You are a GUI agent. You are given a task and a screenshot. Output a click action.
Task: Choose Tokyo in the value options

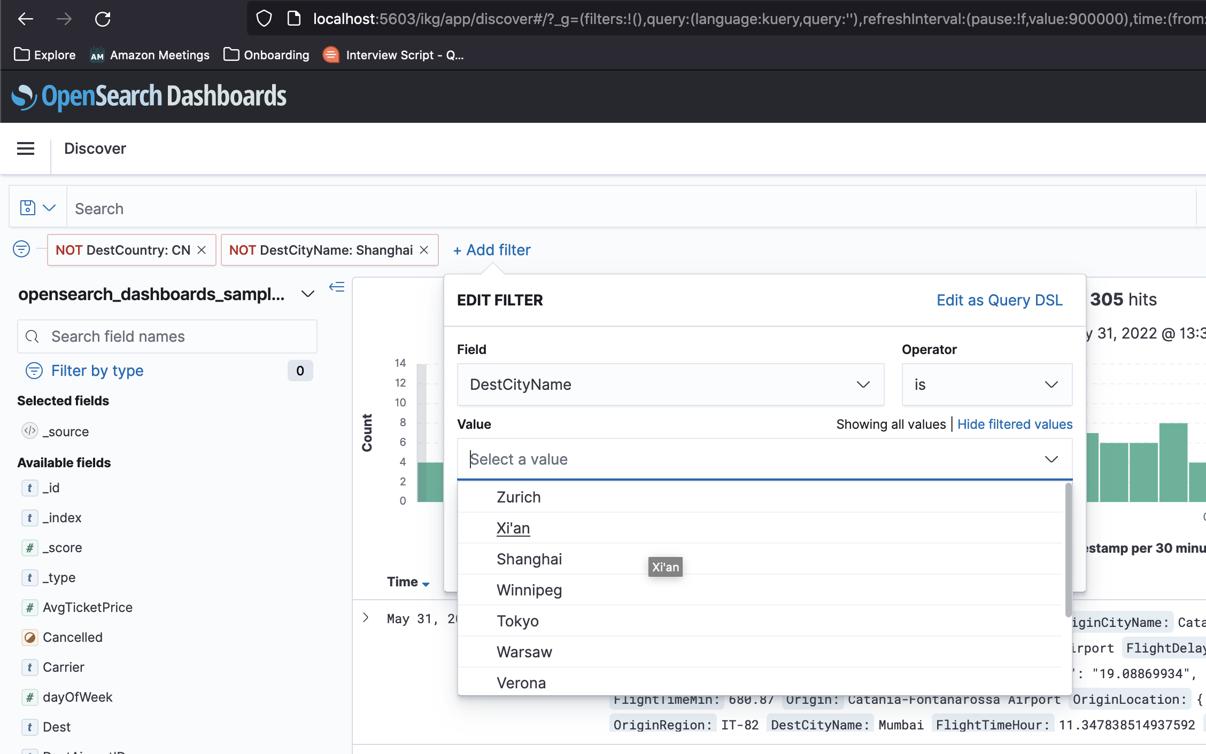click(x=517, y=621)
